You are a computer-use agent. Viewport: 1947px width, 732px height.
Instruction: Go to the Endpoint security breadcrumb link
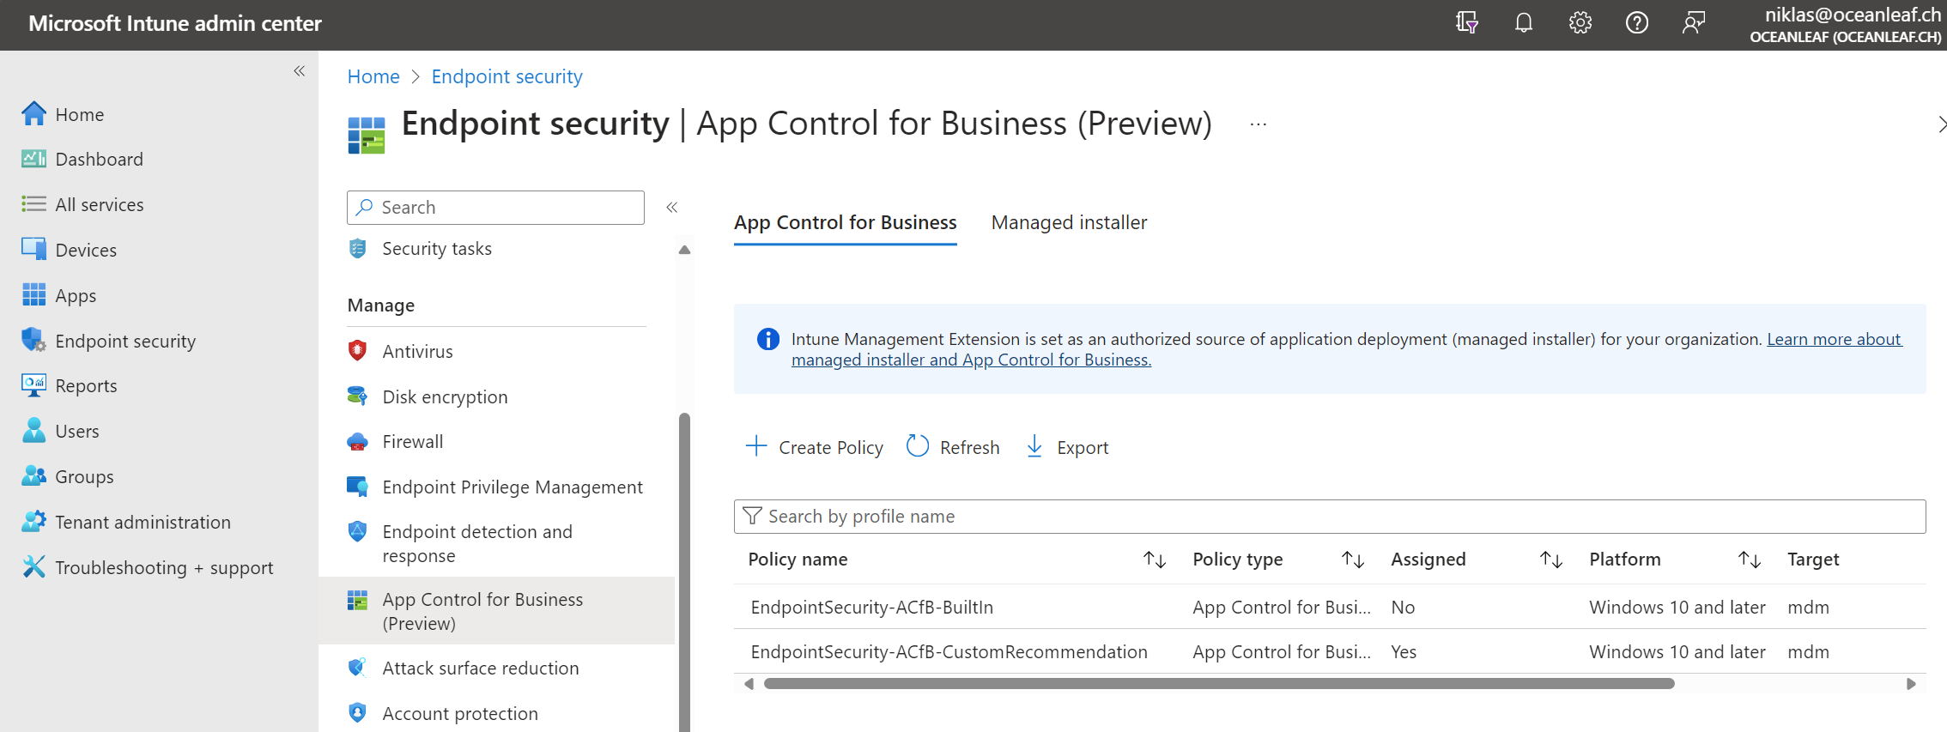506,76
